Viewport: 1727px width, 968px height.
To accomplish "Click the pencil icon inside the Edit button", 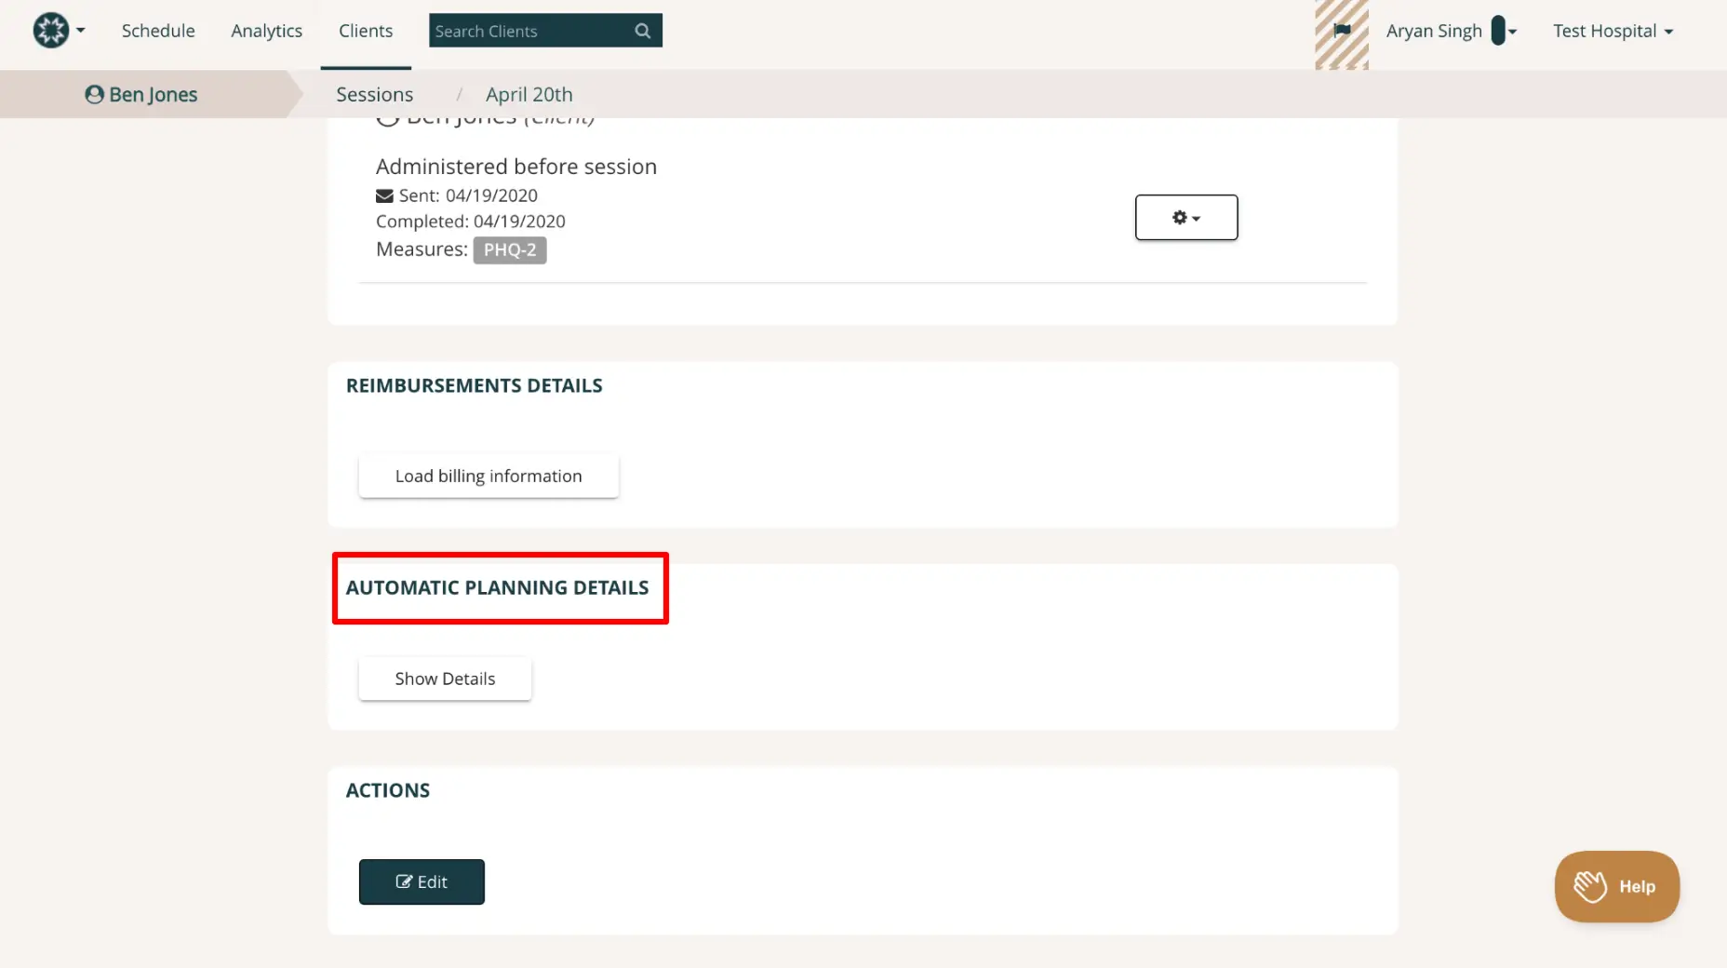I will tap(404, 881).
